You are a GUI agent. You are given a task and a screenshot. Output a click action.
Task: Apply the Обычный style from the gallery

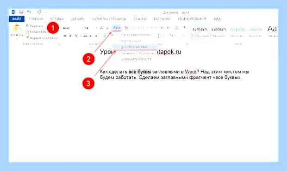(200, 32)
